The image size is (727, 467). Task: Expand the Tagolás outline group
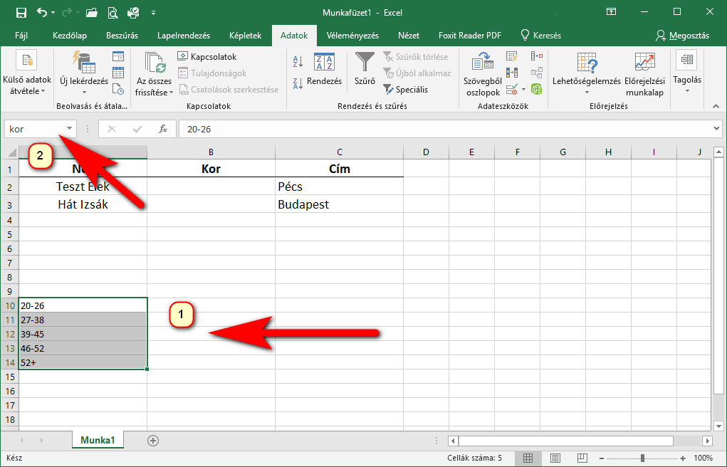pos(687,73)
